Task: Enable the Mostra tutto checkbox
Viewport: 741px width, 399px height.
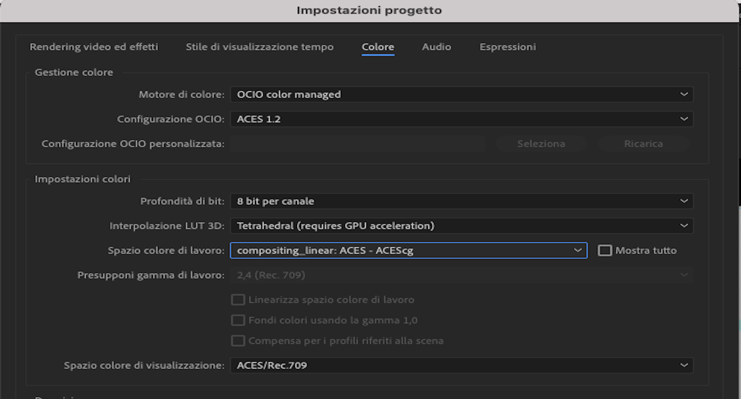Action: click(x=605, y=250)
